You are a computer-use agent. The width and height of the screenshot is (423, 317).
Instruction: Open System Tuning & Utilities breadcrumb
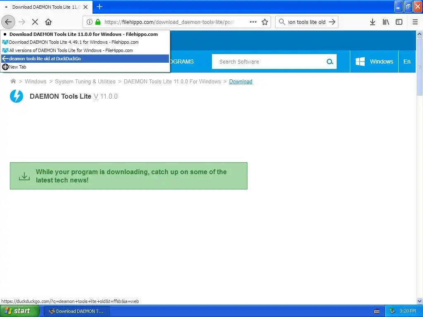[x=85, y=81]
